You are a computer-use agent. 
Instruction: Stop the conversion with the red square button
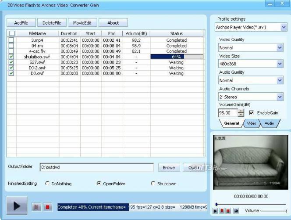tap(48, 207)
